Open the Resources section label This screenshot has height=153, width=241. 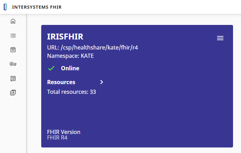coord(61,82)
